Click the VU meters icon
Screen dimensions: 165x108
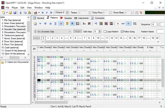click(67, 23)
